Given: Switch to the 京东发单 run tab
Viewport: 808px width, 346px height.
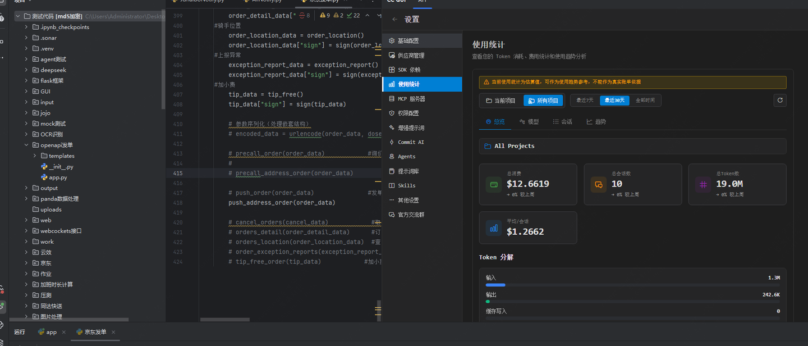Looking at the screenshot, I should 95,332.
